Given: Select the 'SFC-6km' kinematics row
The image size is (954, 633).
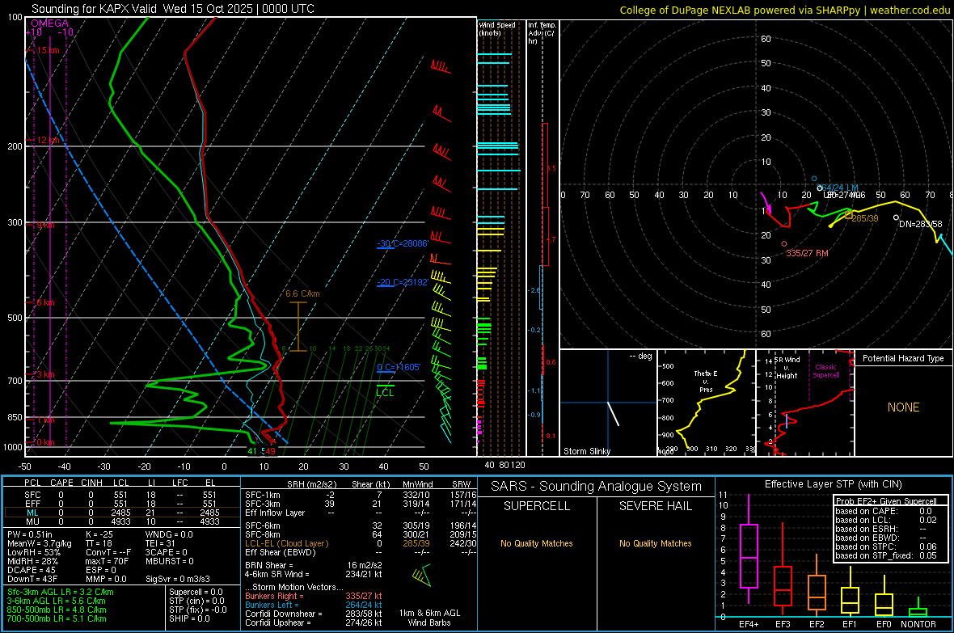Looking at the screenshot, I should tap(361, 525).
